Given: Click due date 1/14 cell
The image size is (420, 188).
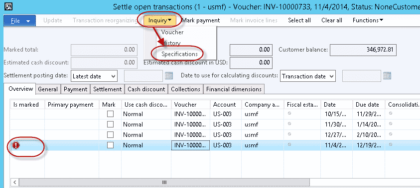Looking at the screenshot, I should 369,125.
